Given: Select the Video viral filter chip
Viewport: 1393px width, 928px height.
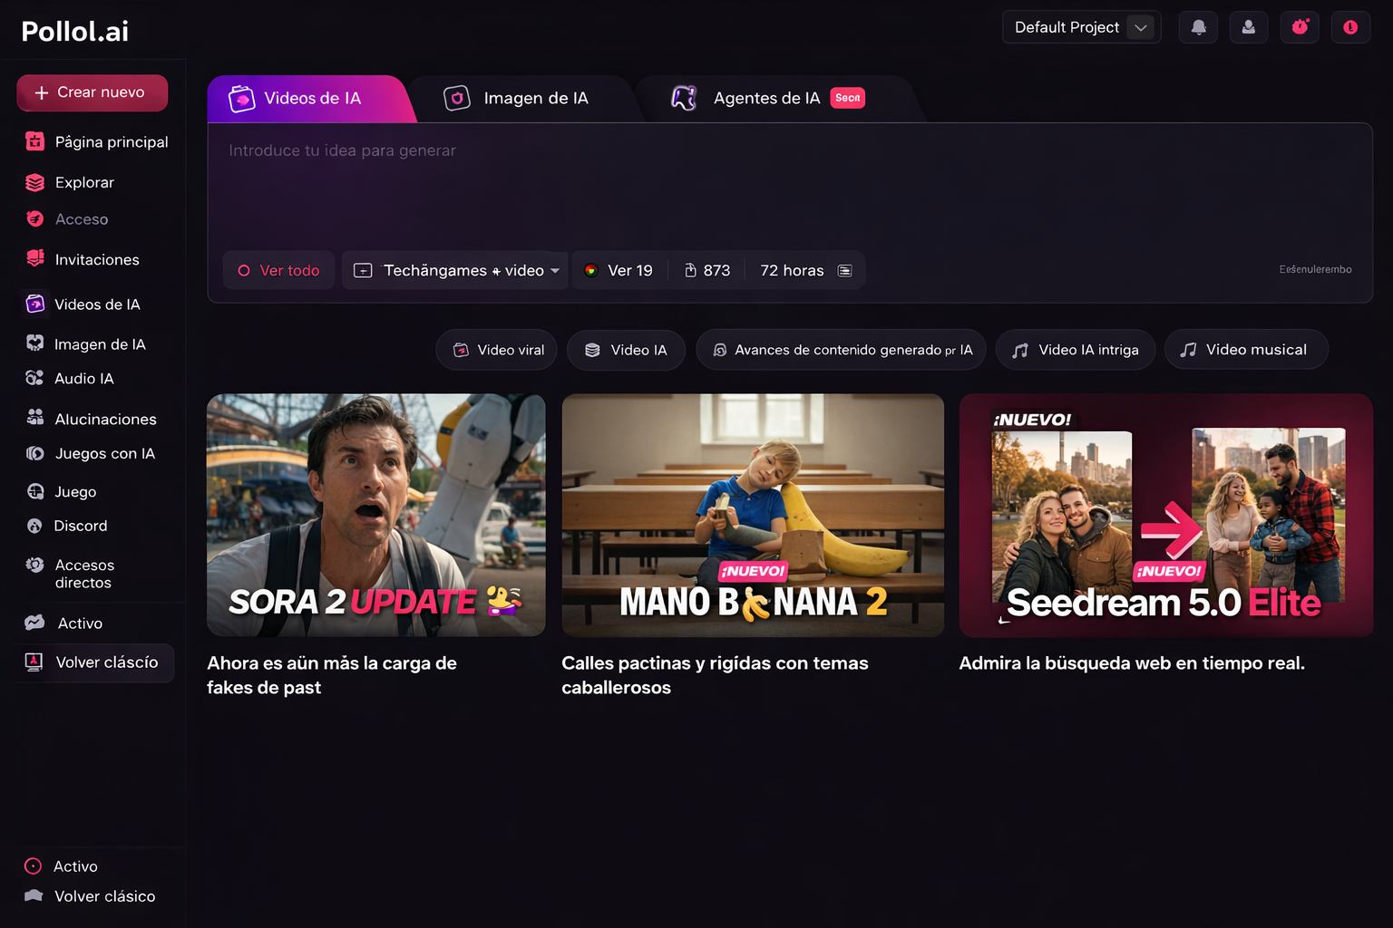Looking at the screenshot, I should (497, 350).
